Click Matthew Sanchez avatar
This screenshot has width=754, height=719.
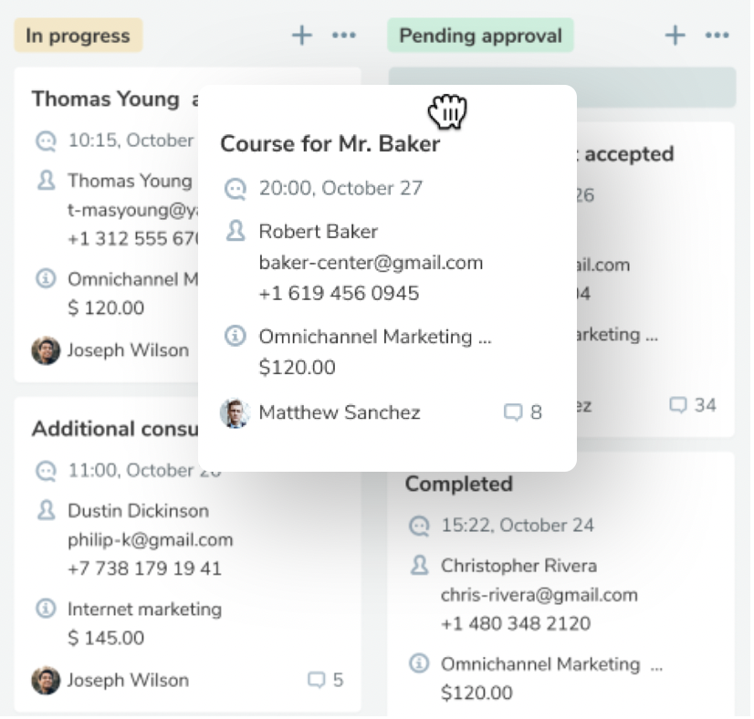tap(235, 412)
